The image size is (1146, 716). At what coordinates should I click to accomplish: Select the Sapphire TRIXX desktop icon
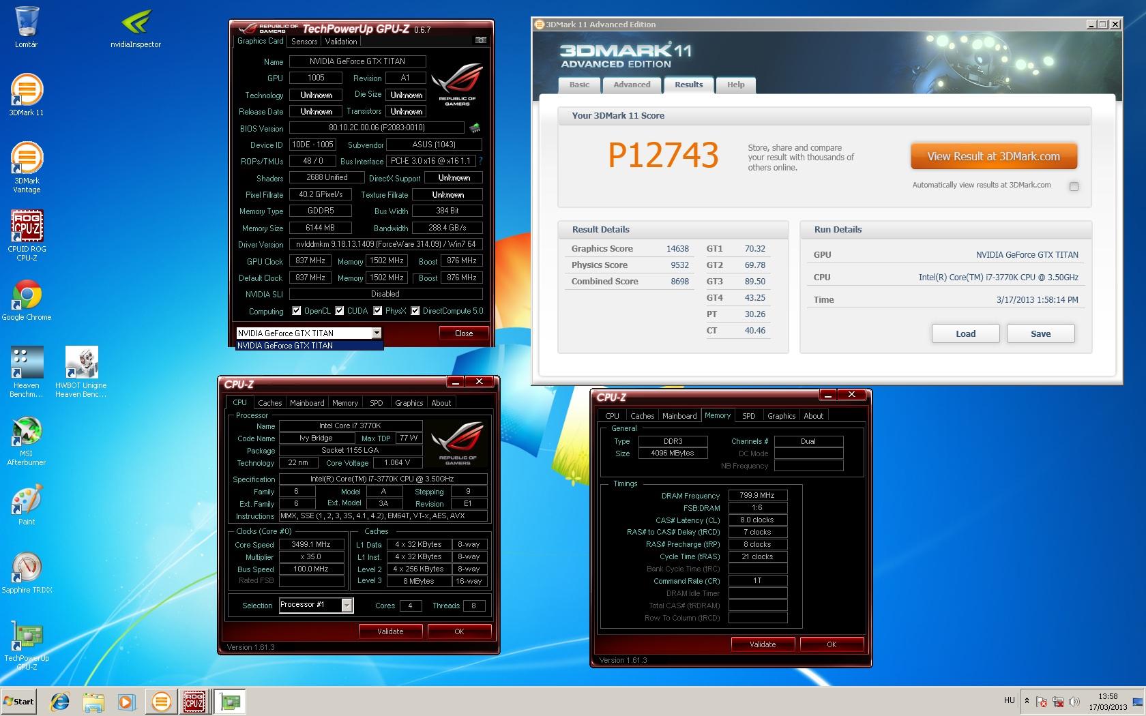click(x=27, y=573)
